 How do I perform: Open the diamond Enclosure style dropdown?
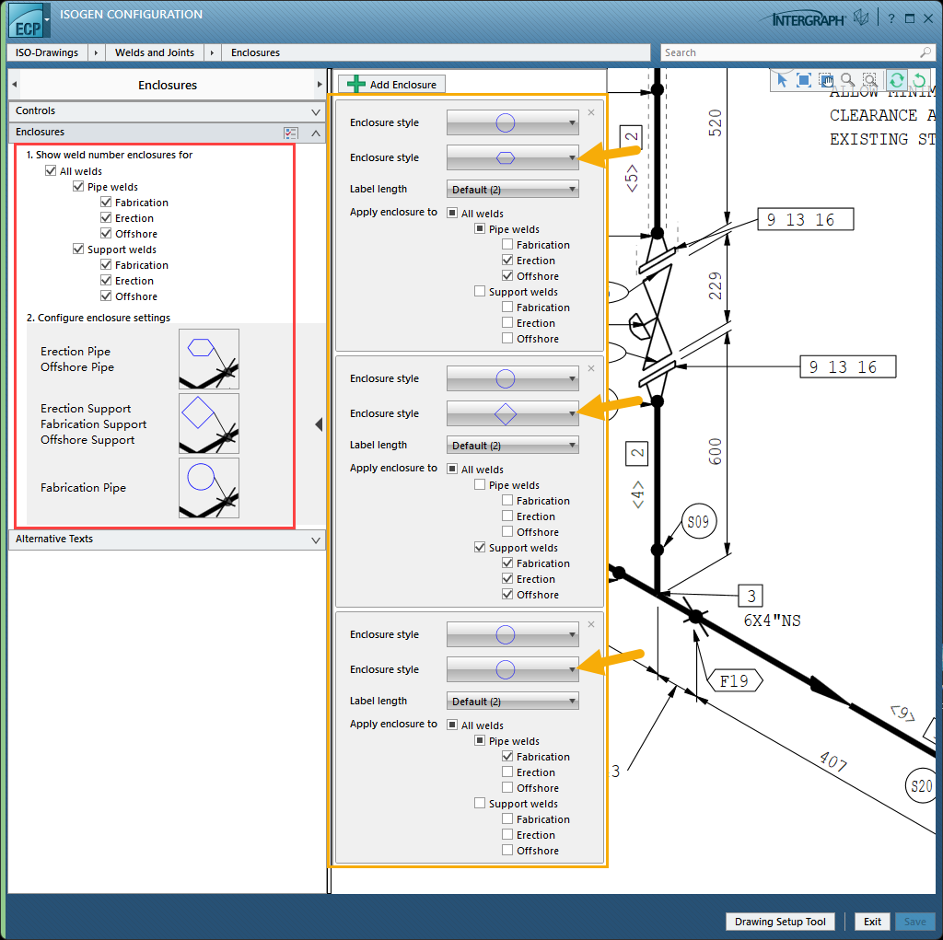click(512, 413)
